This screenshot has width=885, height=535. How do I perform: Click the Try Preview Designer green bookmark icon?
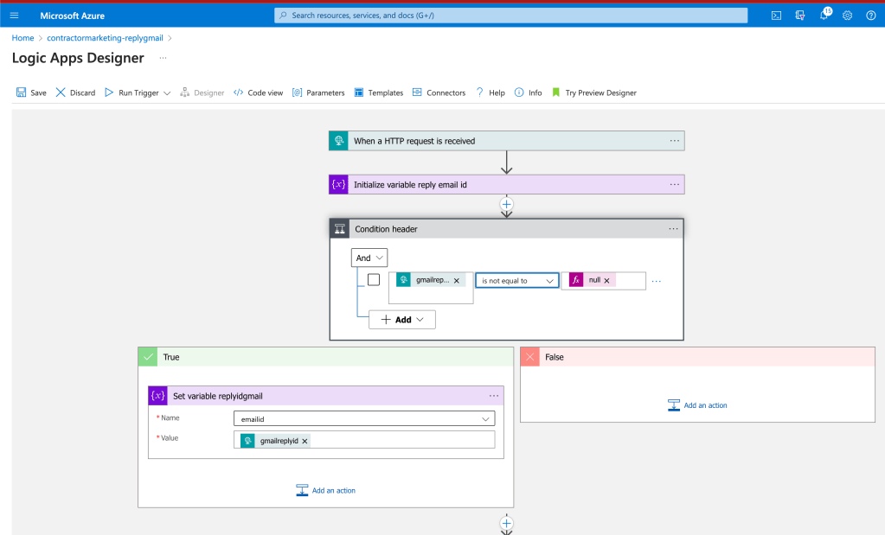click(556, 92)
